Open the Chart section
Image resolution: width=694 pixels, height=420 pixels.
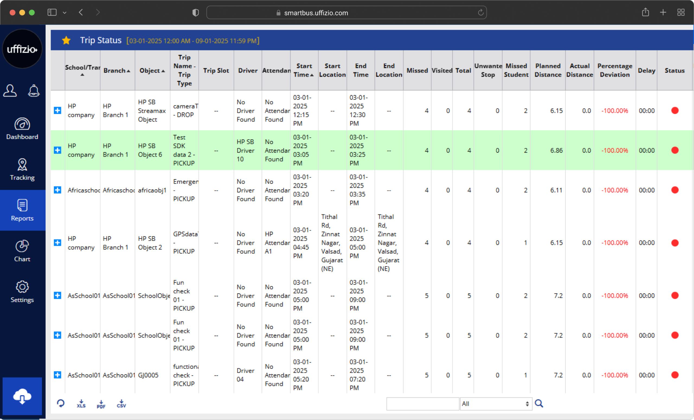click(22, 251)
